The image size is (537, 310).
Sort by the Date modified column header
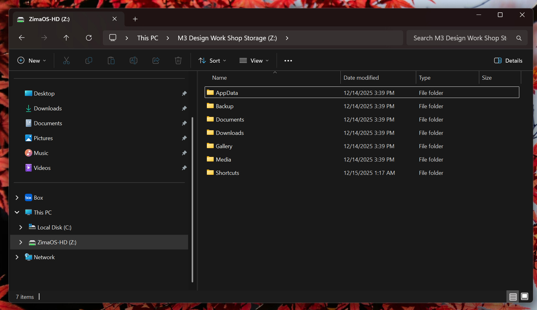pos(361,78)
